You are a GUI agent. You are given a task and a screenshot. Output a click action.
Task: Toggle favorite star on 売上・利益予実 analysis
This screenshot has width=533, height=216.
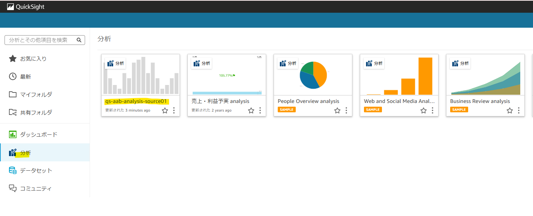coord(251,110)
